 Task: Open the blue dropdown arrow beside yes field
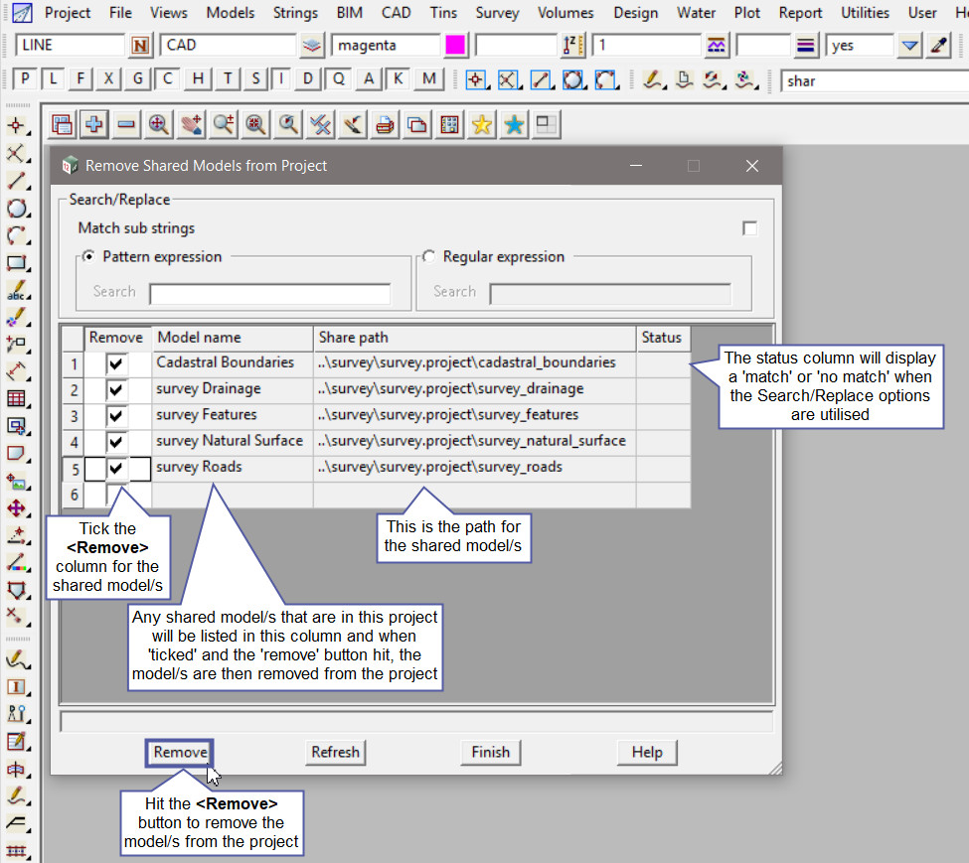pyautogui.click(x=909, y=46)
